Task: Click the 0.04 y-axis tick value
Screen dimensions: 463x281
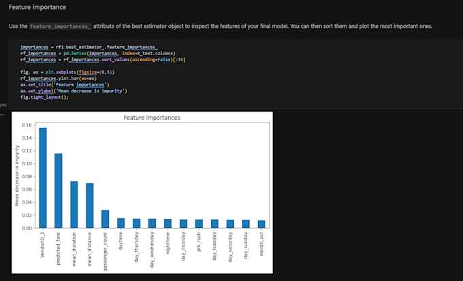Action: coord(27,202)
